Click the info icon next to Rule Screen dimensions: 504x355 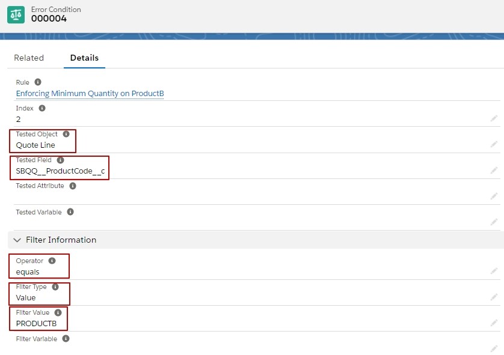point(38,82)
